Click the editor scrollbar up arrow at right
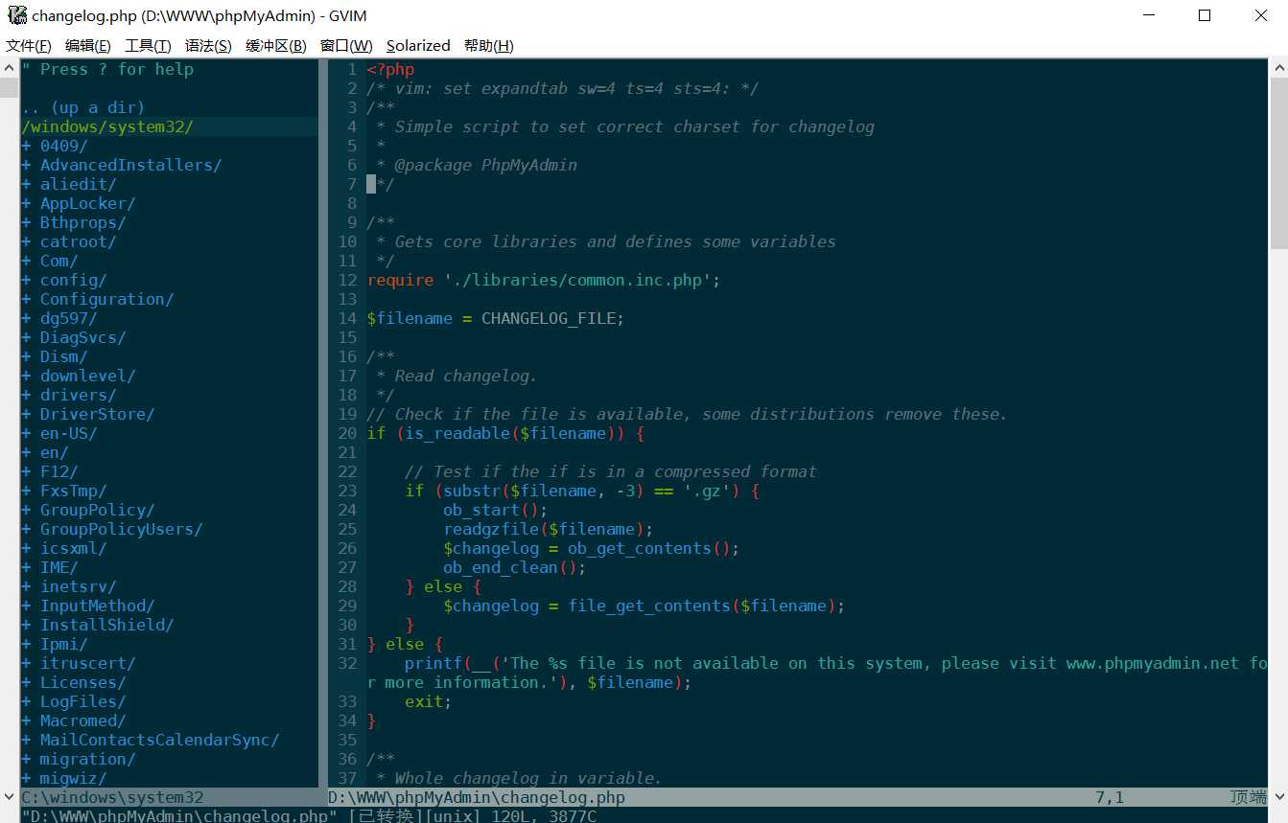Image resolution: width=1288 pixels, height=823 pixels. pyautogui.click(x=1278, y=68)
